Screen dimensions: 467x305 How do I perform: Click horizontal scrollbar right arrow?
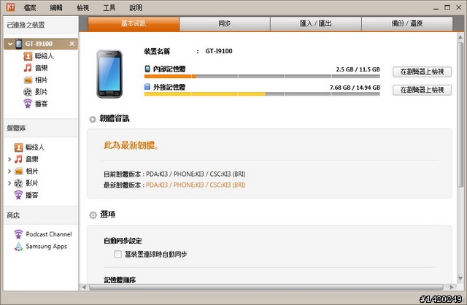click(x=452, y=287)
